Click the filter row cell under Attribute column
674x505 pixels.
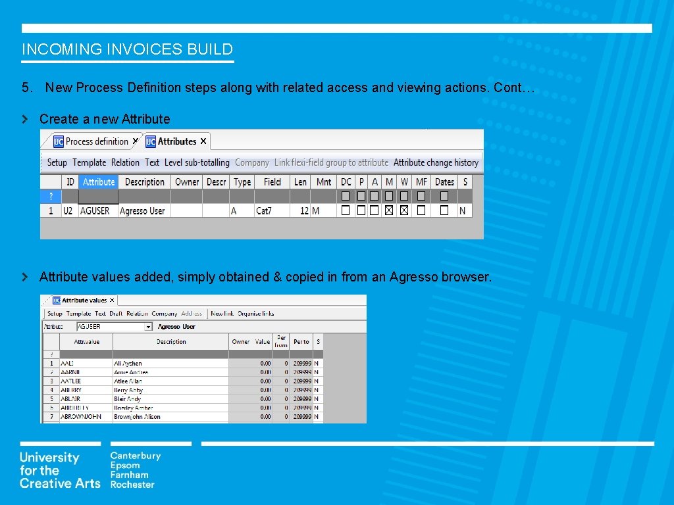coord(99,195)
